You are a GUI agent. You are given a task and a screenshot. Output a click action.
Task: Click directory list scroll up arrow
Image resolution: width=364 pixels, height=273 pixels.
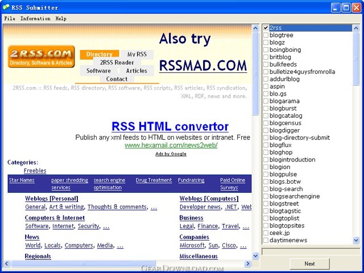356,28
